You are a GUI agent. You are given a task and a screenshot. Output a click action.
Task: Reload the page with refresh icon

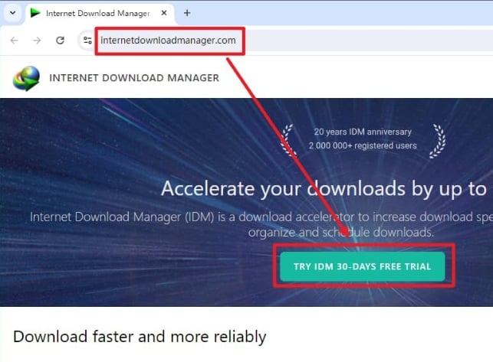pos(60,41)
